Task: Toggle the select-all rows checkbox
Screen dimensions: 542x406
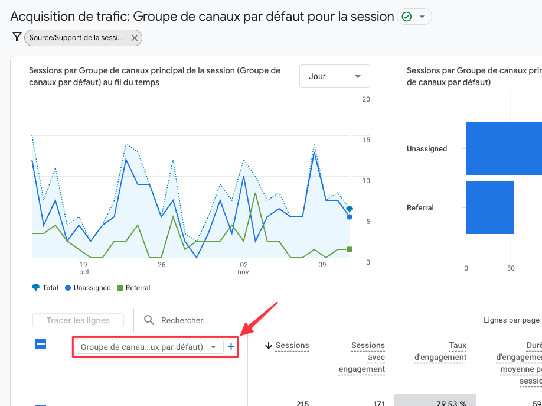Action: (41, 345)
